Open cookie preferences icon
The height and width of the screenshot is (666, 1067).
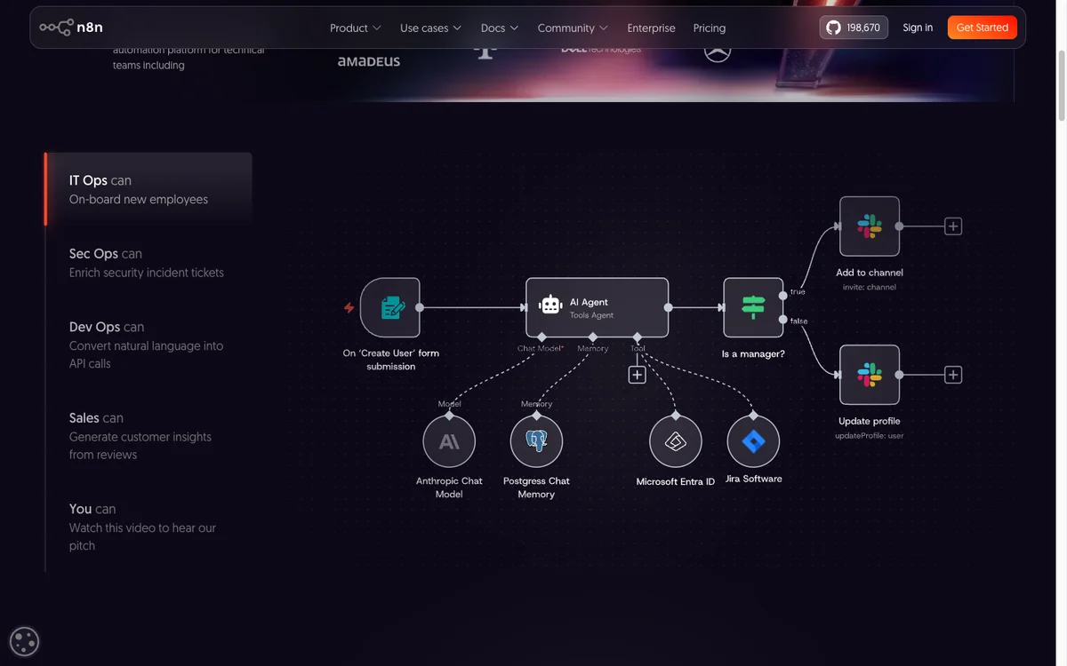tap(24, 641)
